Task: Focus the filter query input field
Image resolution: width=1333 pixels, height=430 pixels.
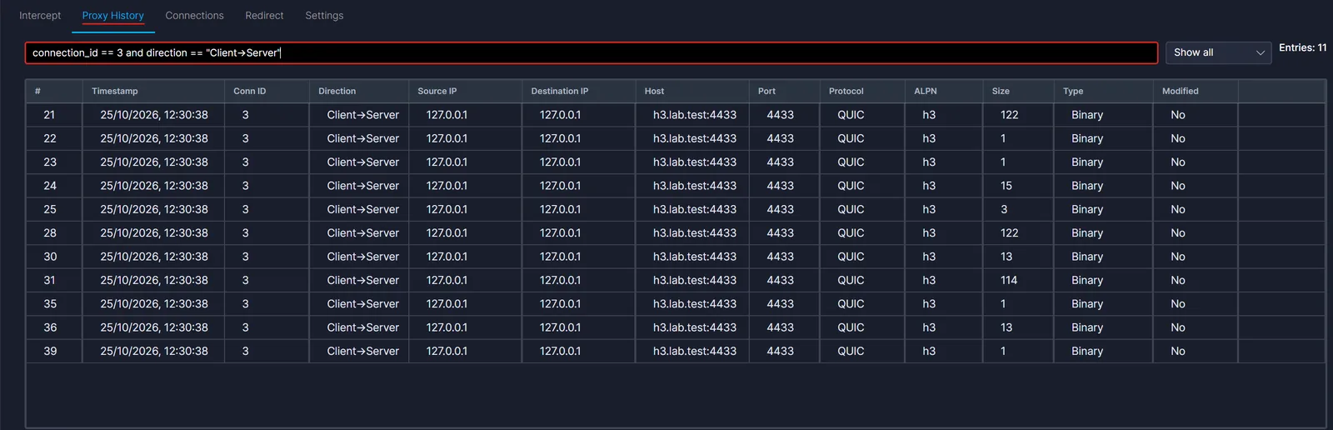Action: pos(592,52)
